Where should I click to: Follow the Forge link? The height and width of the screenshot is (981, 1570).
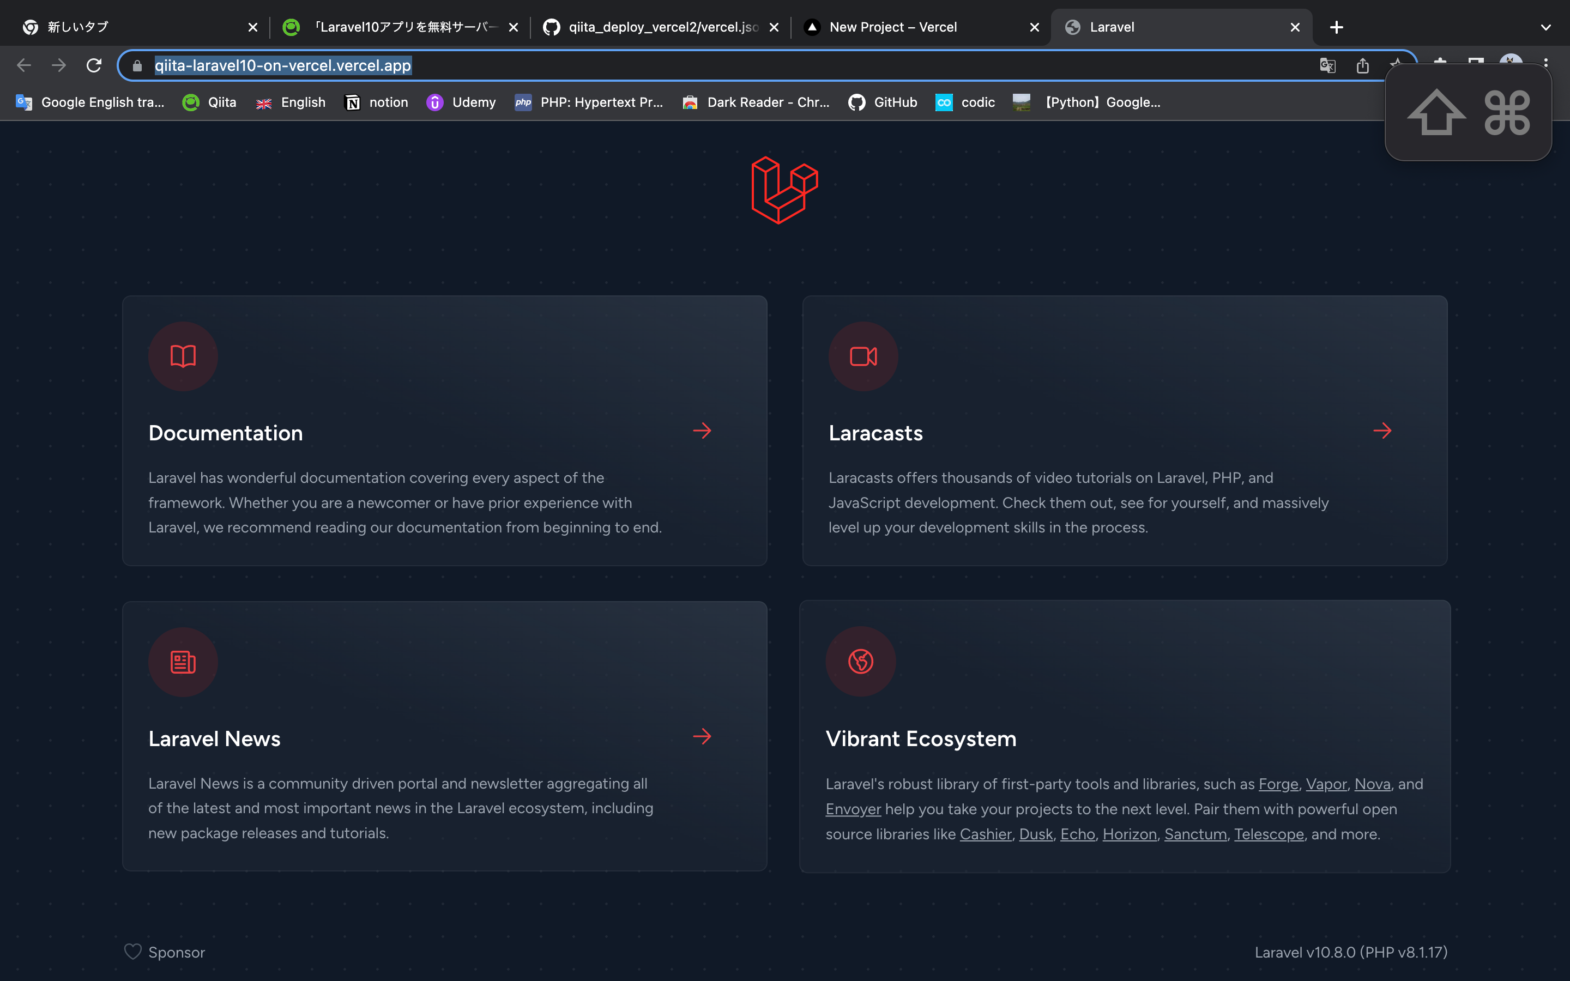[1278, 784]
